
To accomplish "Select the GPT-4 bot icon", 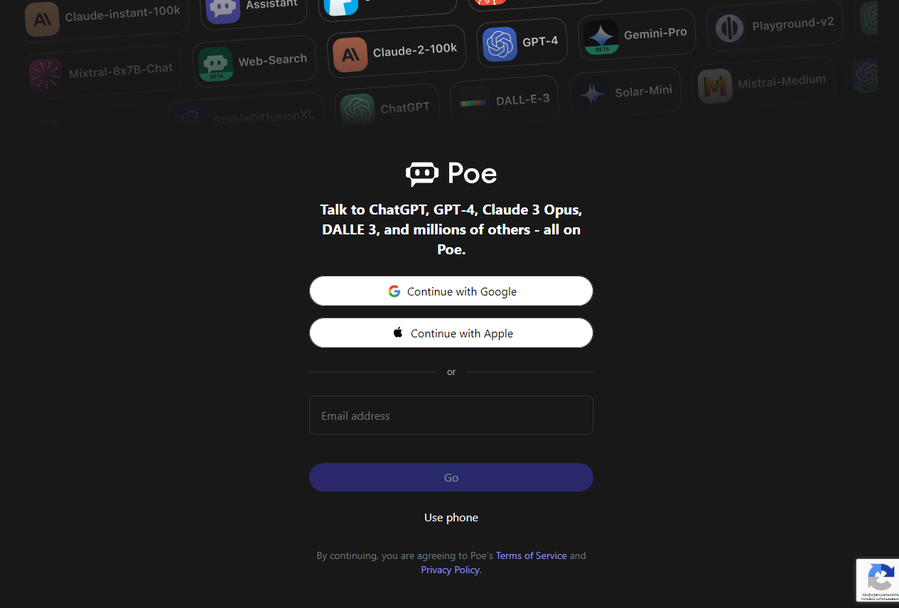I will (x=500, y=44).
